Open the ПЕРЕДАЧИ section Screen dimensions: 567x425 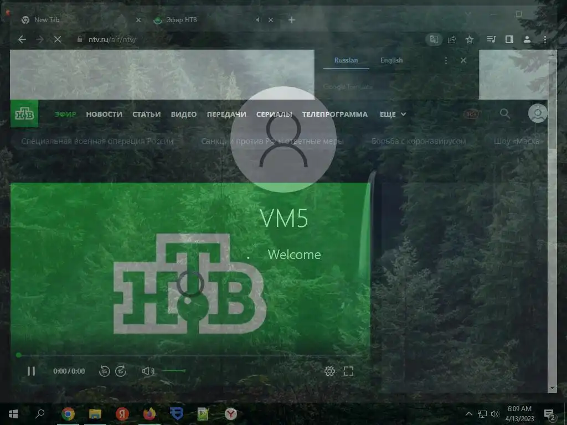pyautogui.click(x=226, y=114)
